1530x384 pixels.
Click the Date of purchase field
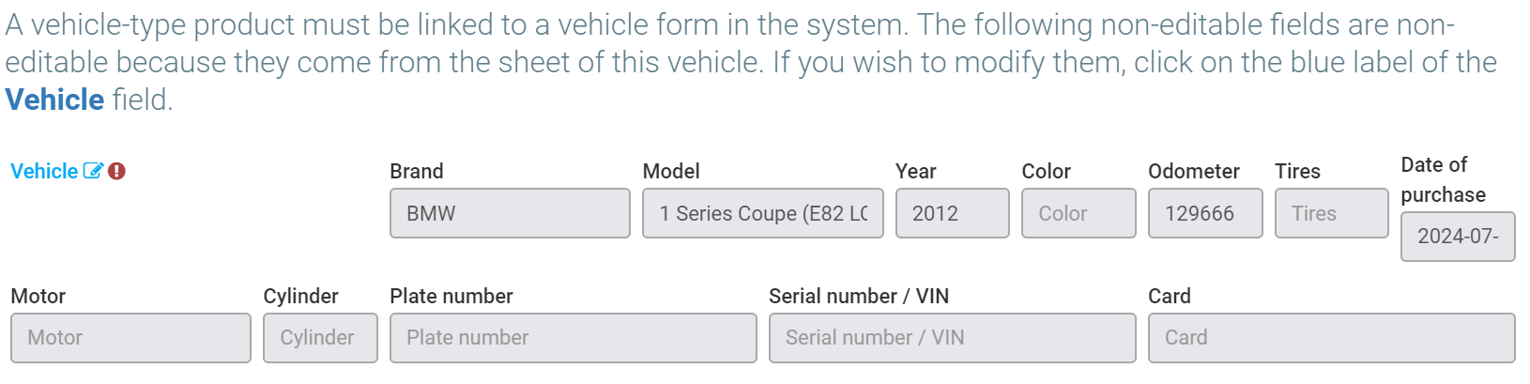1457,237
